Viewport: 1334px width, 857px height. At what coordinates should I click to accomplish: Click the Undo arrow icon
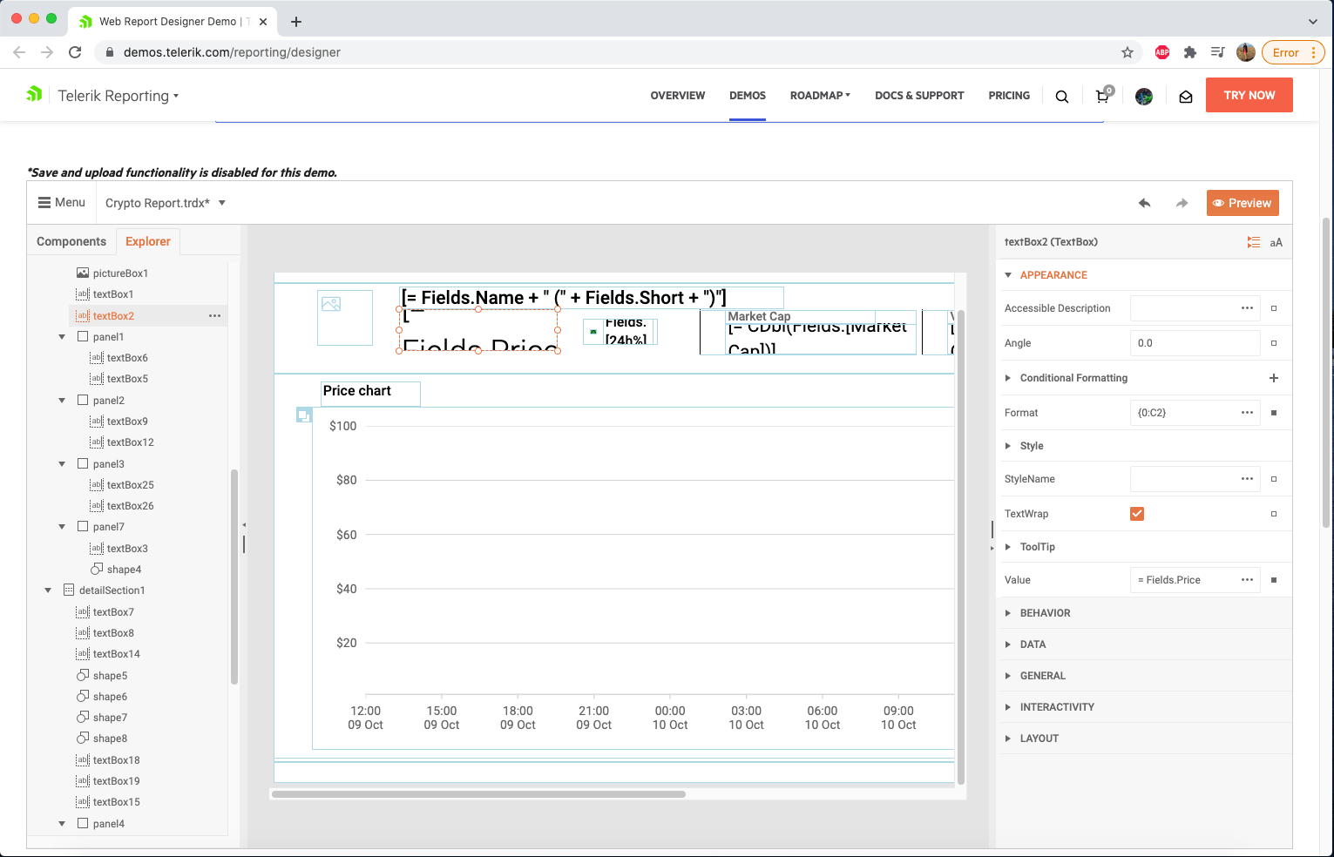(x=1144, y=202)
